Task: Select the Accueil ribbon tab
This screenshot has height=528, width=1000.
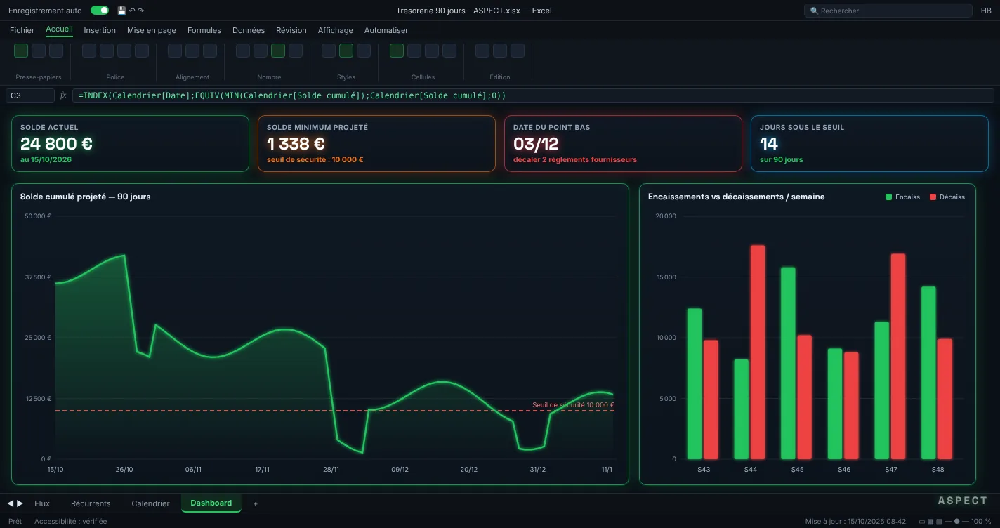Action: click(x=59, y=29)
